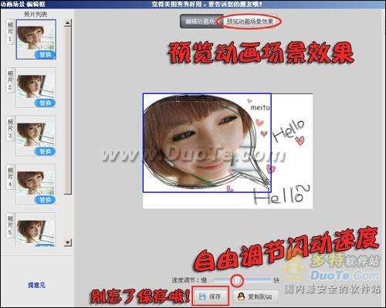Image resolution: width=386 pixels, height=308 pixels.
Task: Click the 照片2 label tab
Action: point(10,80)
